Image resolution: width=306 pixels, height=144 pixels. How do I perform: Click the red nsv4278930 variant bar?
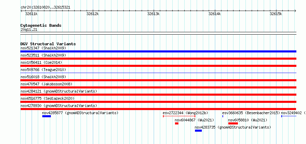(x=158, y=109)
